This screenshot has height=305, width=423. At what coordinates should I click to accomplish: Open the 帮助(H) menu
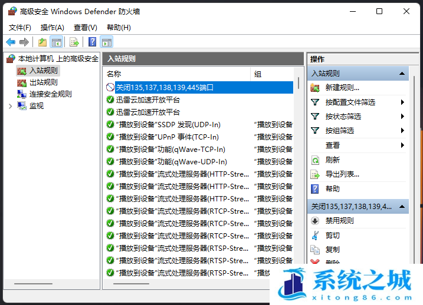[119, 28]
